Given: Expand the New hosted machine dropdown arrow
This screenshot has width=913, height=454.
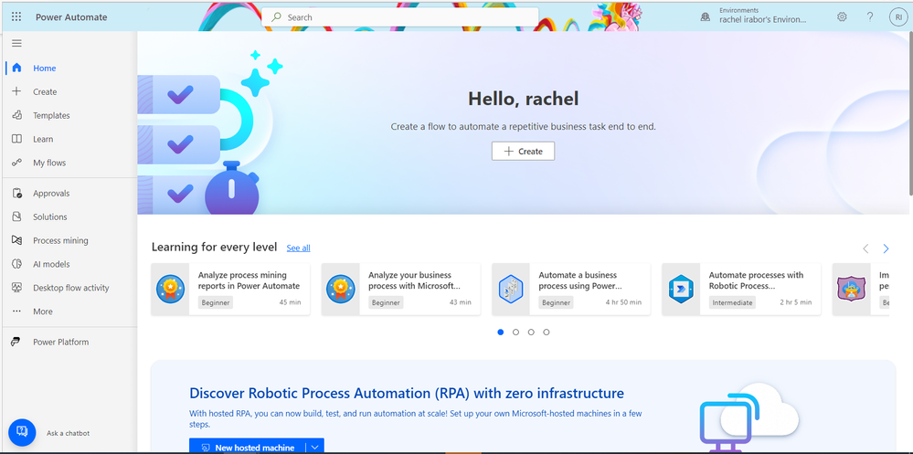Looking at the screenshot, I should (315, 447).
